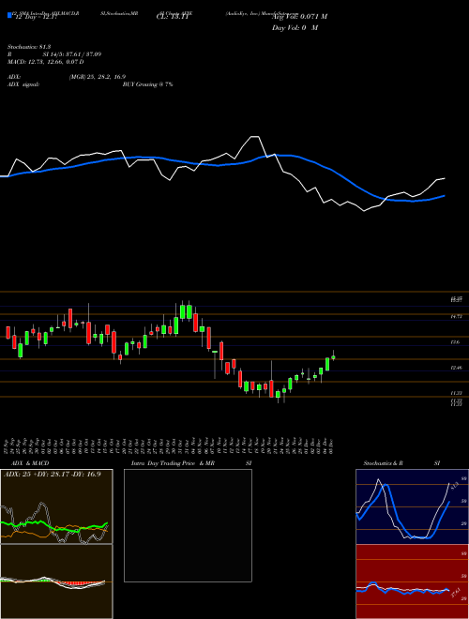469x619 pixels.
Task: Click the last green candlestick on the price chart
Action: coord(334,357)
